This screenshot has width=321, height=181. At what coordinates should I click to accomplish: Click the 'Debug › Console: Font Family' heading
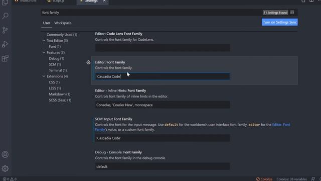(x=118, y=152)
